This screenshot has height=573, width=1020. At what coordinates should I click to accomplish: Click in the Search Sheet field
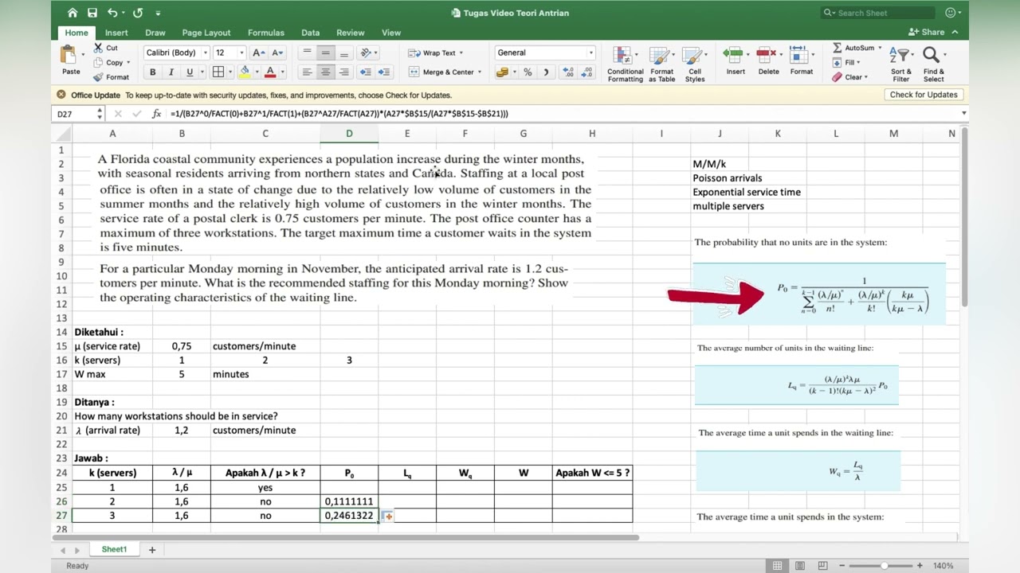(878, 13)
